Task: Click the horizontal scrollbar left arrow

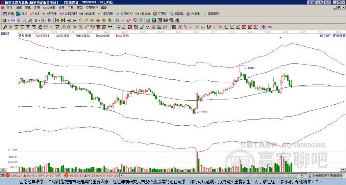Action: pos(121,176)
